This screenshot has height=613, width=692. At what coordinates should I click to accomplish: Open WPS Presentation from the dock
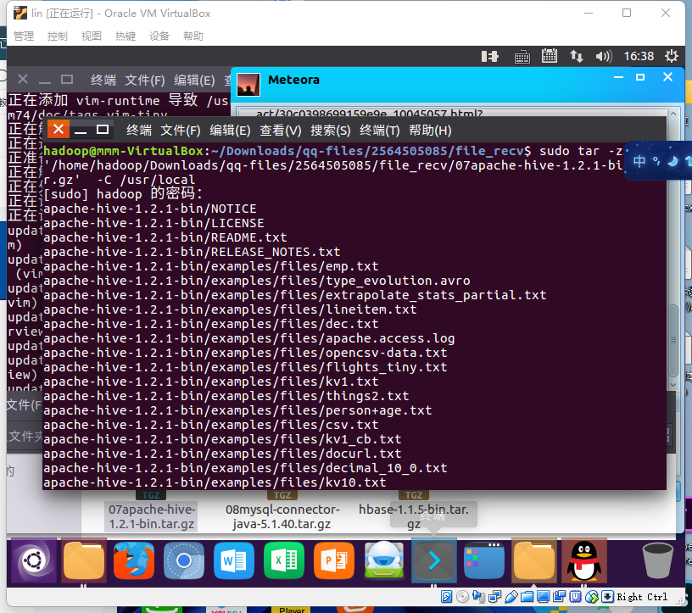(334, 561)
